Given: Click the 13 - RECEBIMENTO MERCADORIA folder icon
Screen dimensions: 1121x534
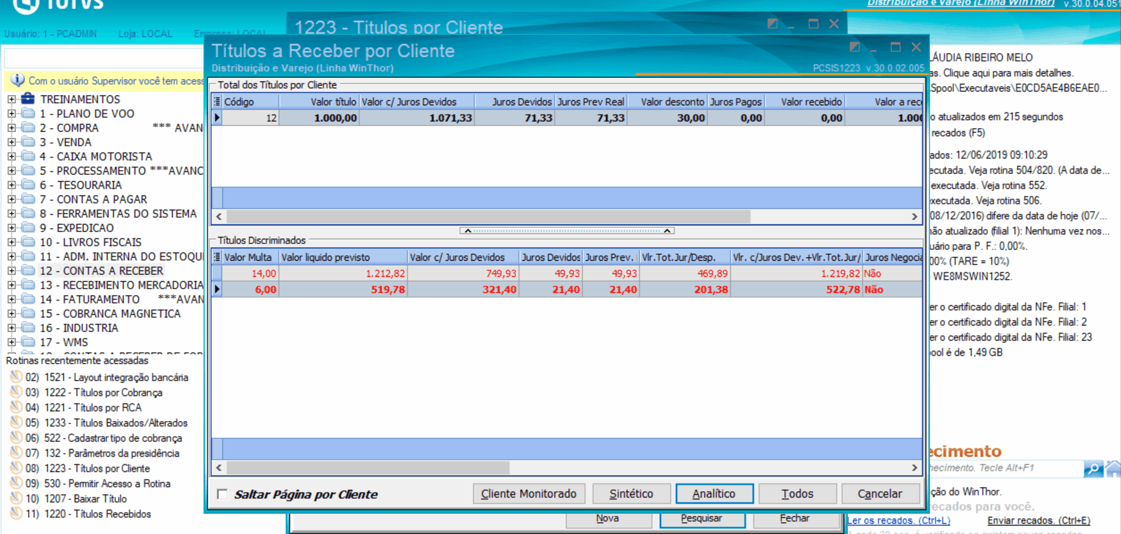Looking at the screenshot, I should pos(27,285).
